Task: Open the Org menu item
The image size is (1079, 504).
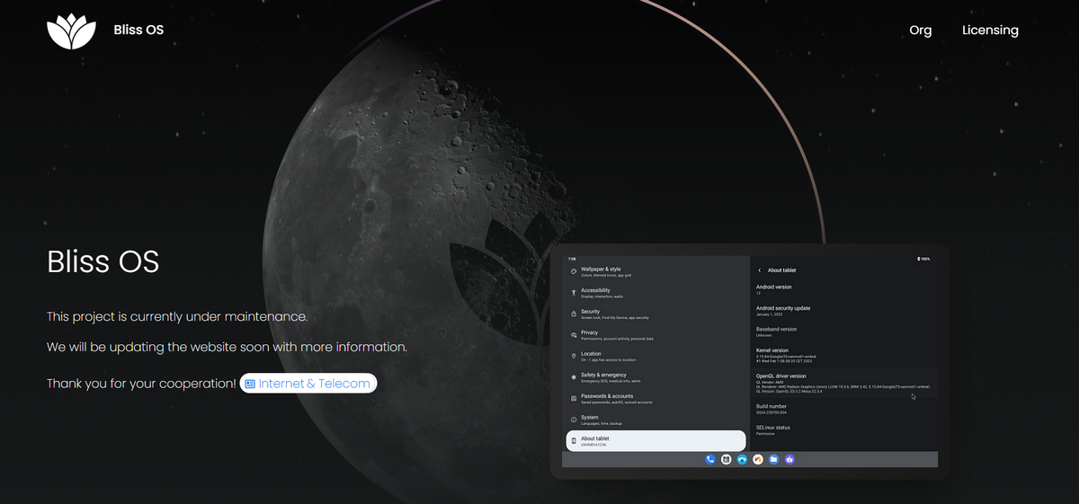Action: [920, 30]
